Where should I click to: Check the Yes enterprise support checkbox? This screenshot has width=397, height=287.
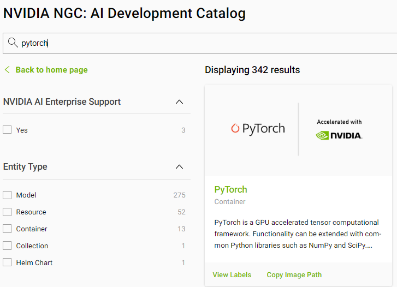click(x=7, y=130)
